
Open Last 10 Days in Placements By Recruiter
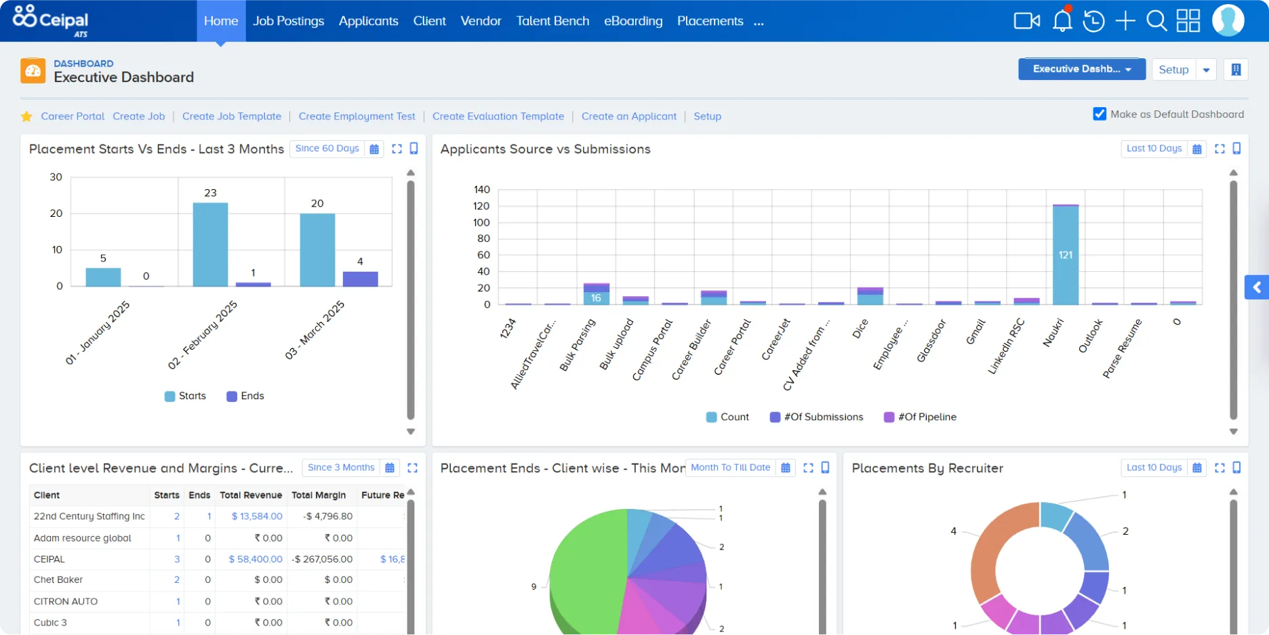(1154, 468)
